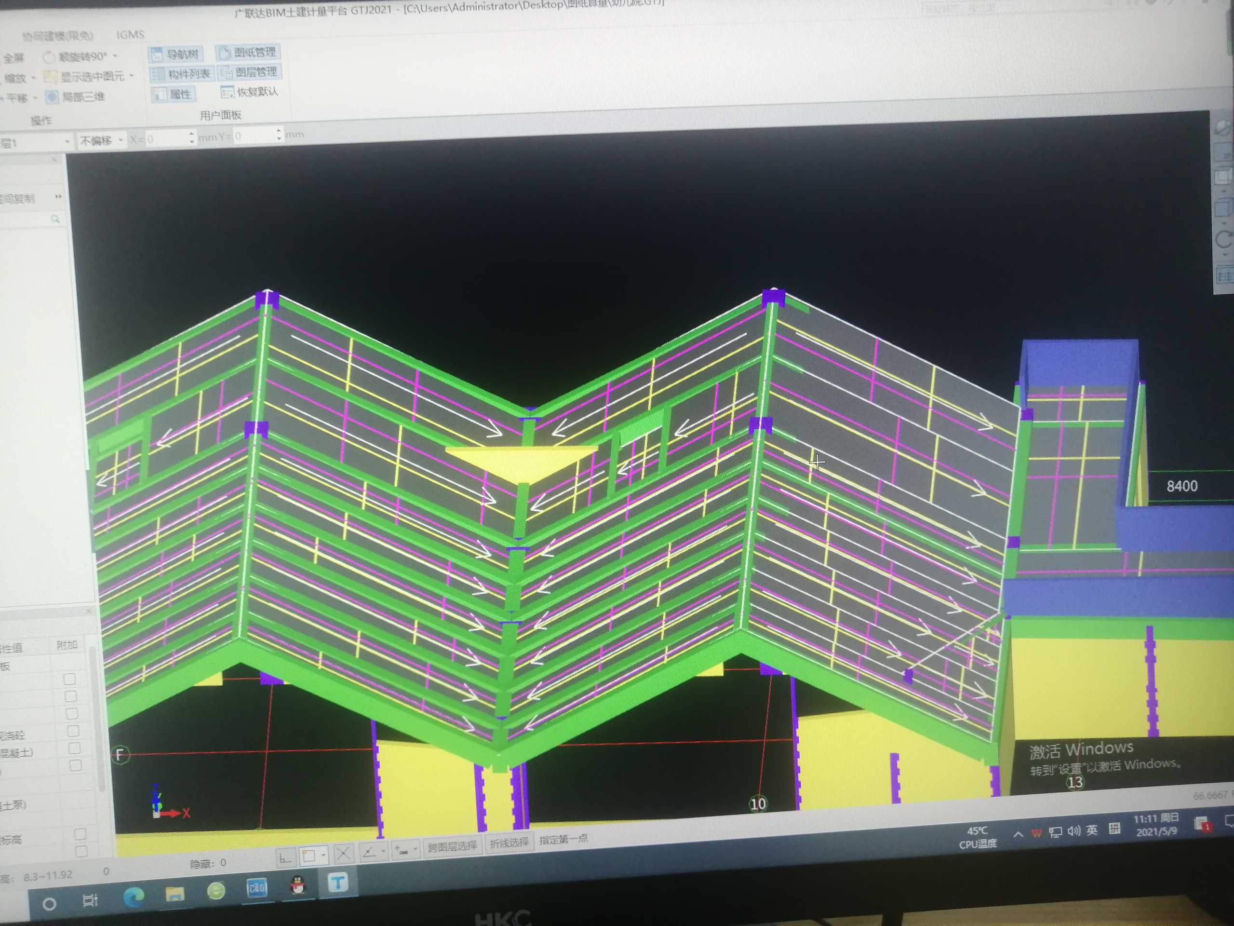Click the X offset spinner arrows
The height and width of the screenshot is (926, 1234).
tap(192, 138)
